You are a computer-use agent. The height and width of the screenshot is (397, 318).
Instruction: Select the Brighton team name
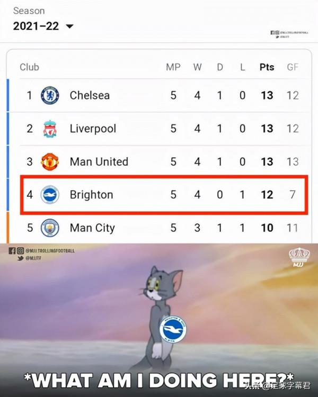click(91, 195)
